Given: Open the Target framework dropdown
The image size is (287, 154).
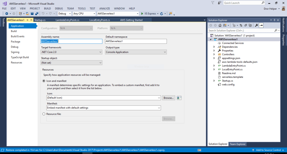Looking at the screenshot, I should pos(72,52).
